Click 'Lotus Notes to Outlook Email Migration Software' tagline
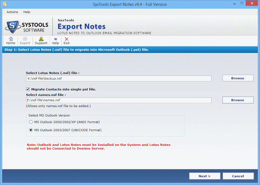 point(104,33)
